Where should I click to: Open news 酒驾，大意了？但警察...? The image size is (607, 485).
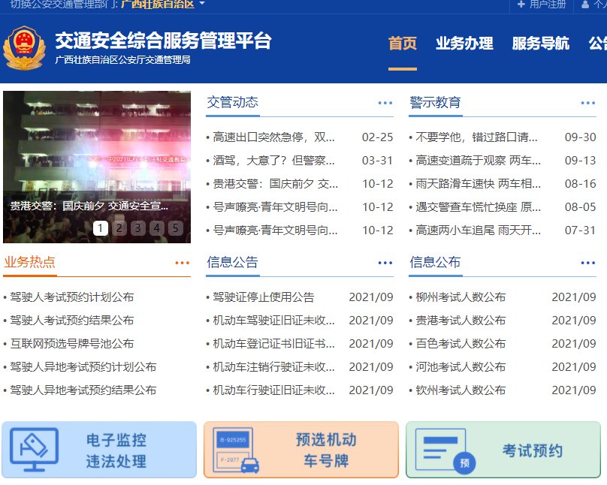tap(273, 161)
